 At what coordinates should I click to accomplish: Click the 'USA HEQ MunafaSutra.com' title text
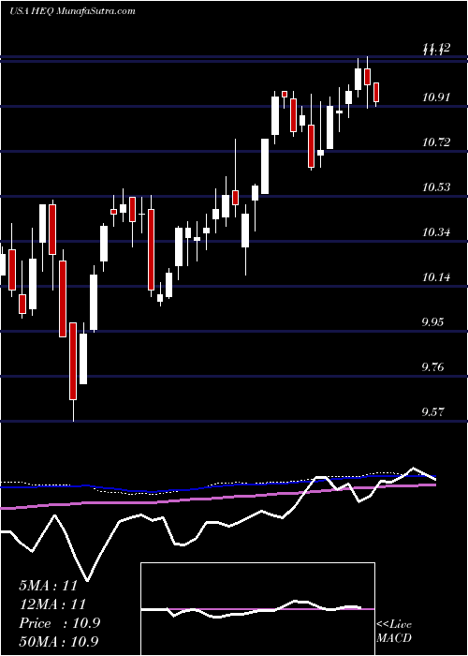(72, 11)
